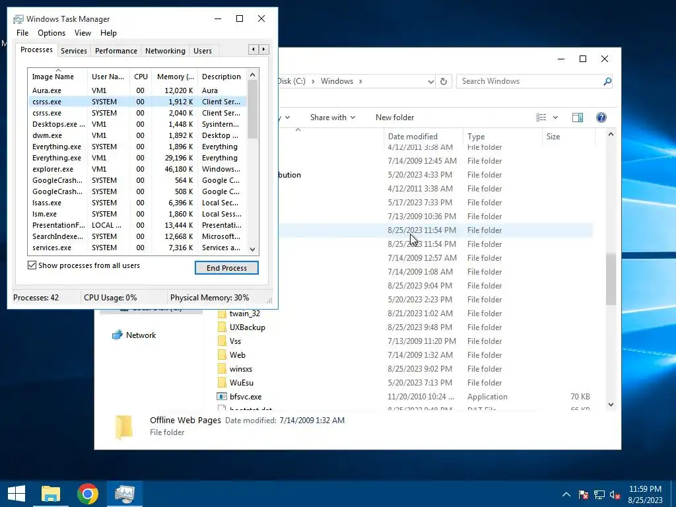Click the change view icon in Explorer
Screen dimensions: 676x507
pos(541,118)
